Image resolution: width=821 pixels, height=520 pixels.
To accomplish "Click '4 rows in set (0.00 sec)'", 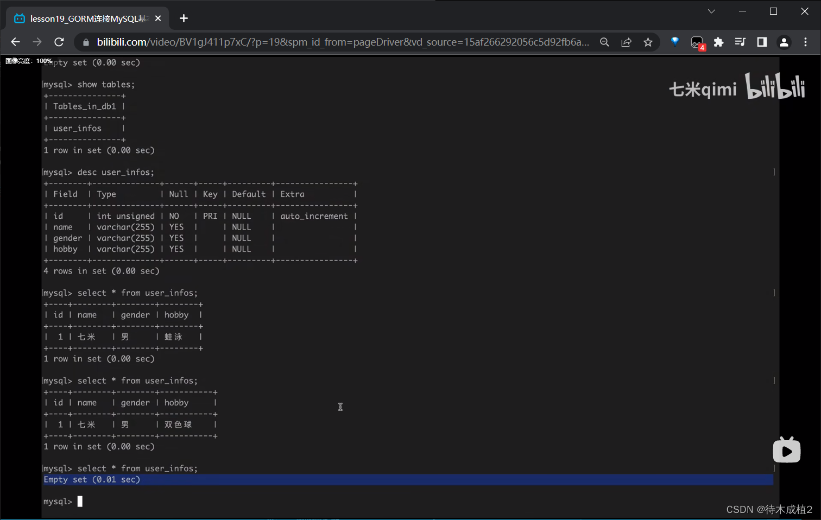I will click(102, 271).
